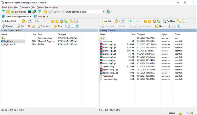This screenshot has height=115, width=197.
Task: Open a New Tab
Action: point(40,17)
